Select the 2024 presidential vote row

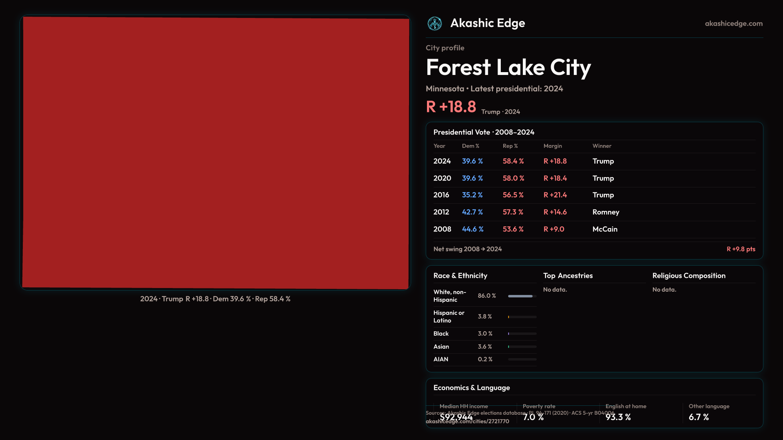594,161
